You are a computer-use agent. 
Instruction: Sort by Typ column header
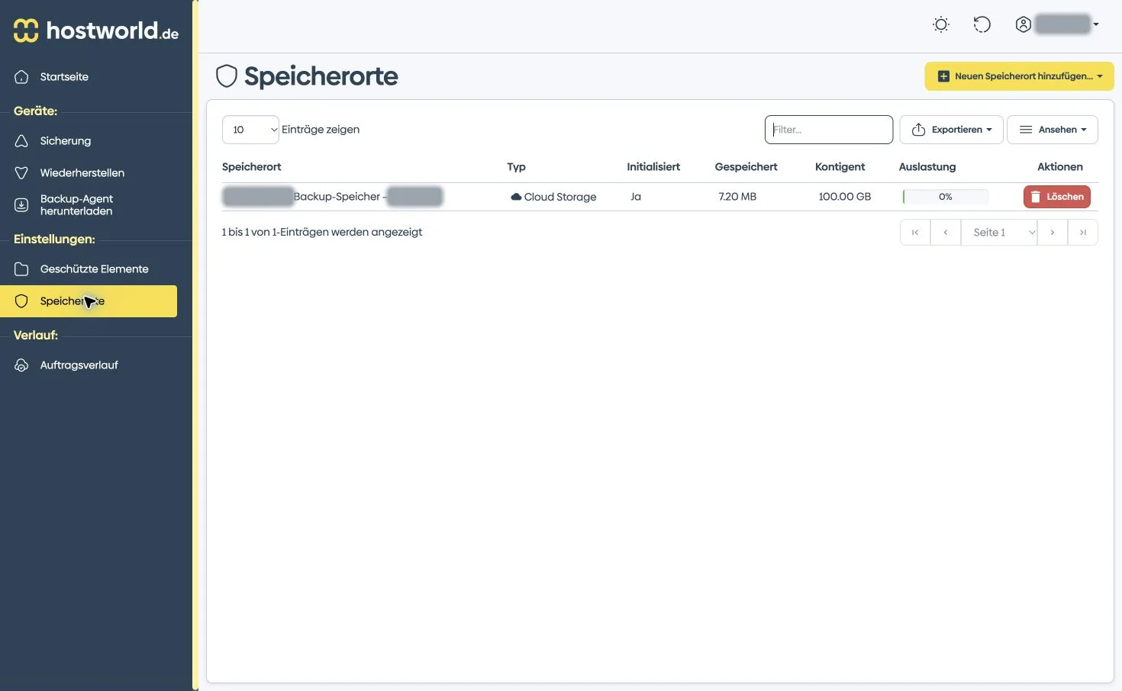[516, 167]
